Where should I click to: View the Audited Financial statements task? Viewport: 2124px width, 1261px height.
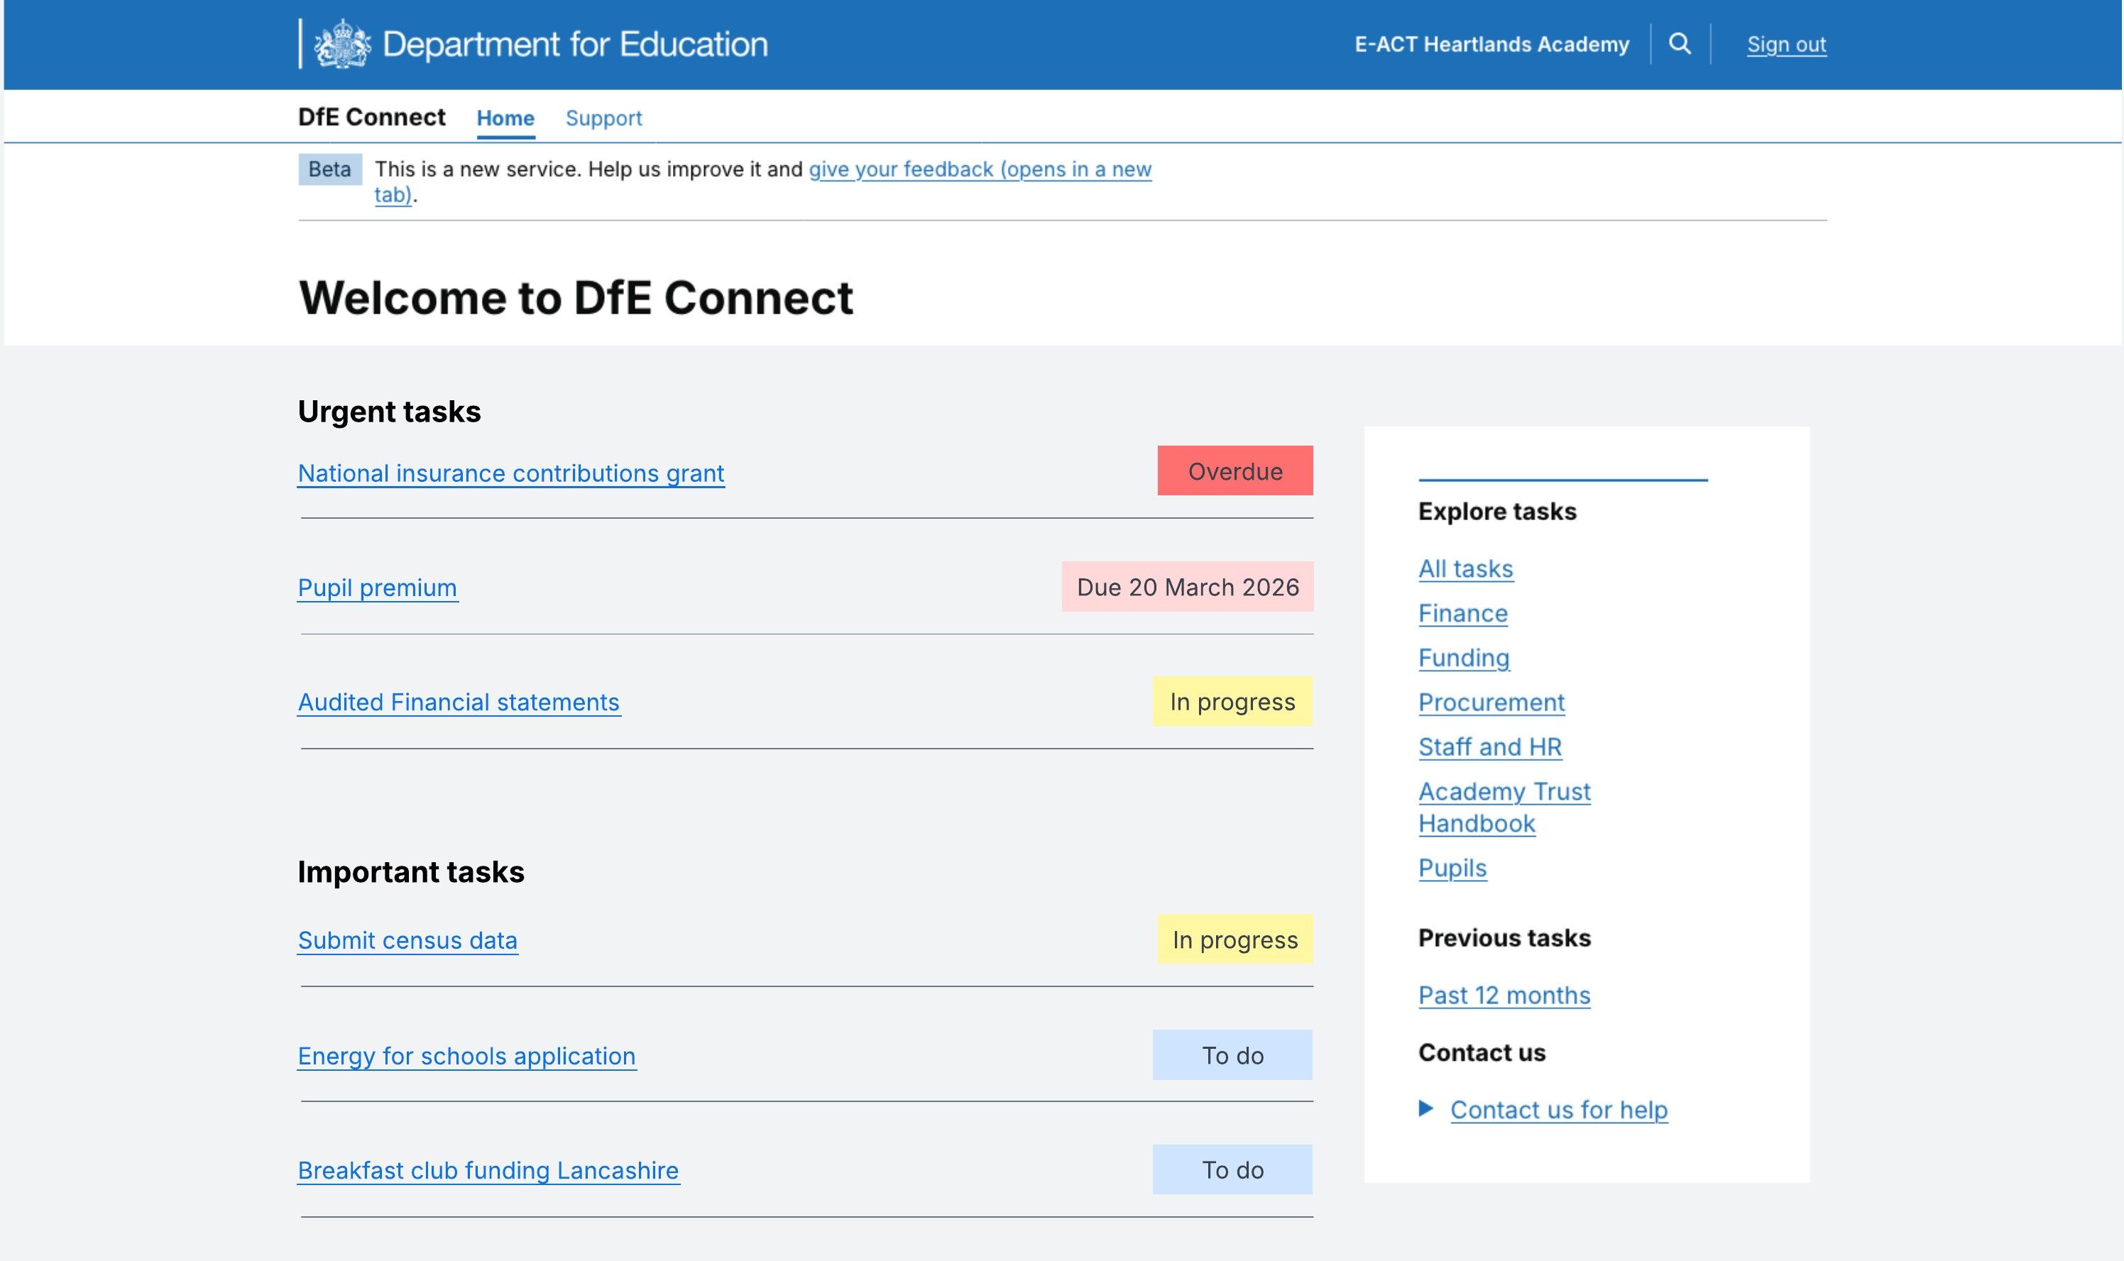[458, 702]
